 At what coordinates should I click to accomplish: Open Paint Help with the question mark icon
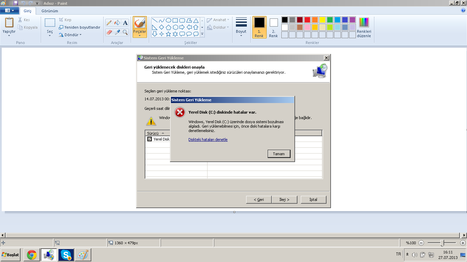click(463, 11)
